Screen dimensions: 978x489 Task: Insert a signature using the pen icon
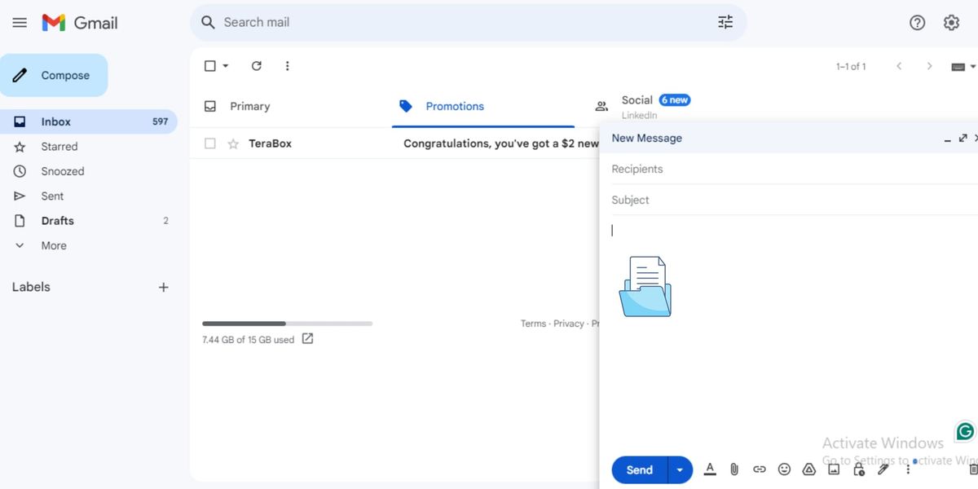[883, 469]
